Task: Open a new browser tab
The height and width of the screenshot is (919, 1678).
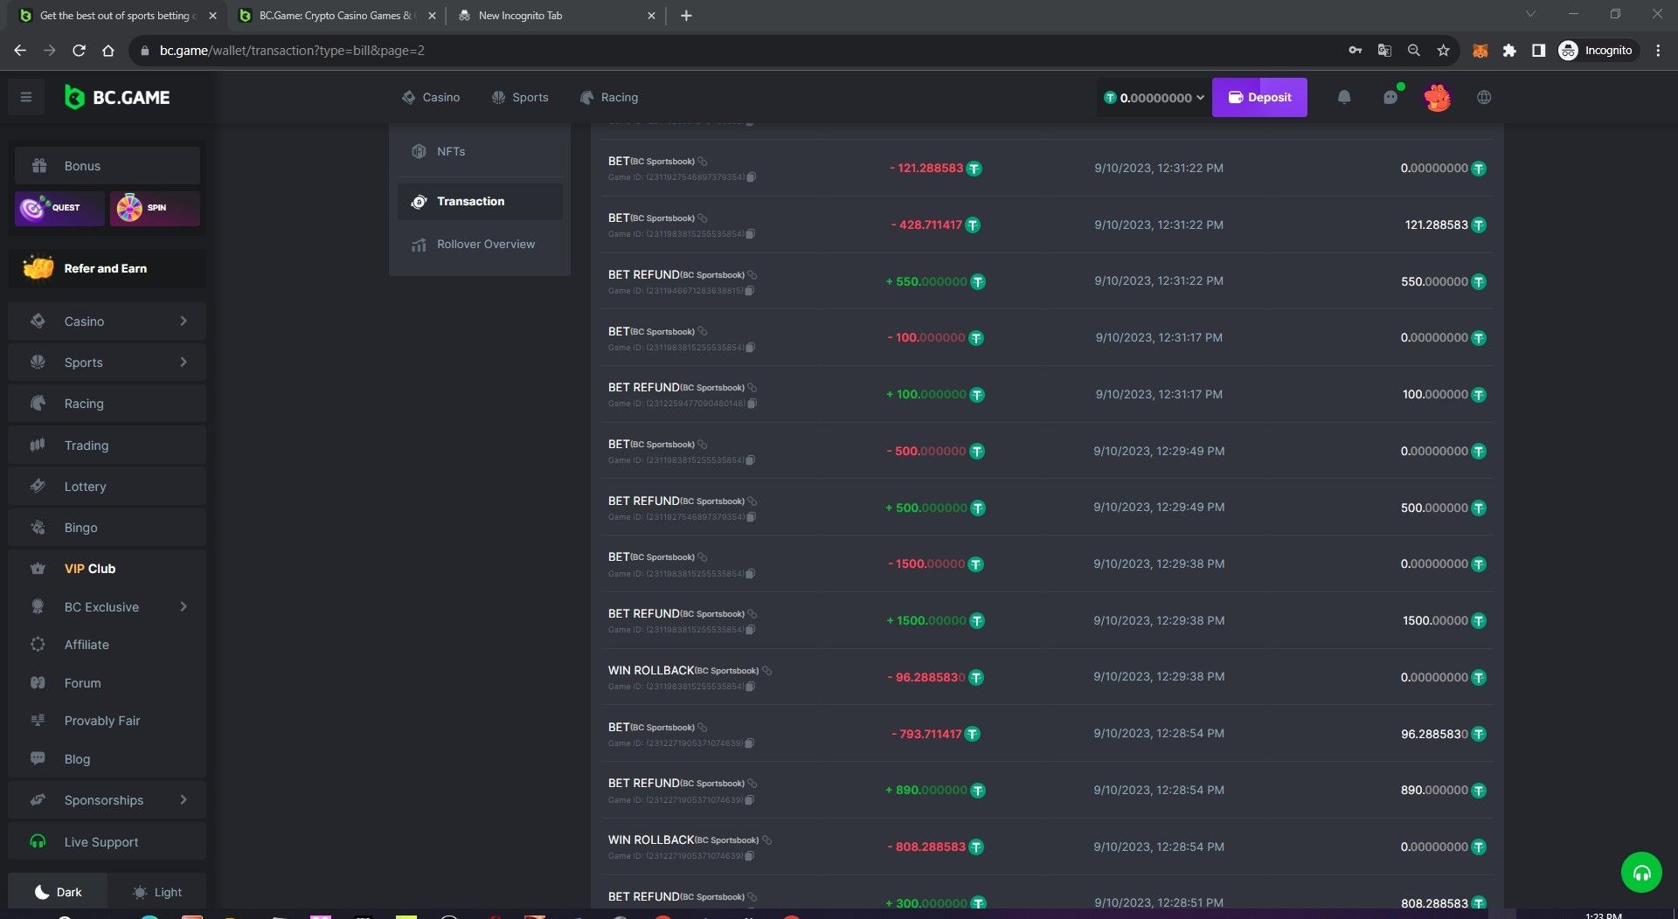Action: pos(686,16)
